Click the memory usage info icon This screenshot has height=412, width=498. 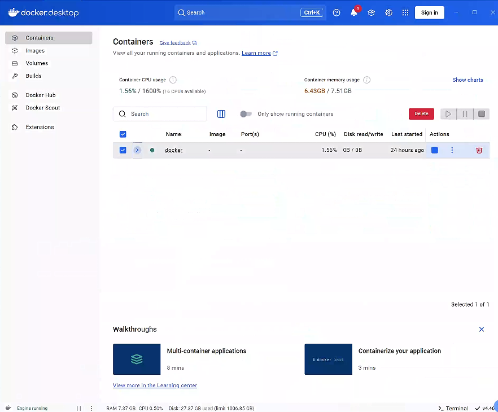pyautogui.click(x=366, y=80)
